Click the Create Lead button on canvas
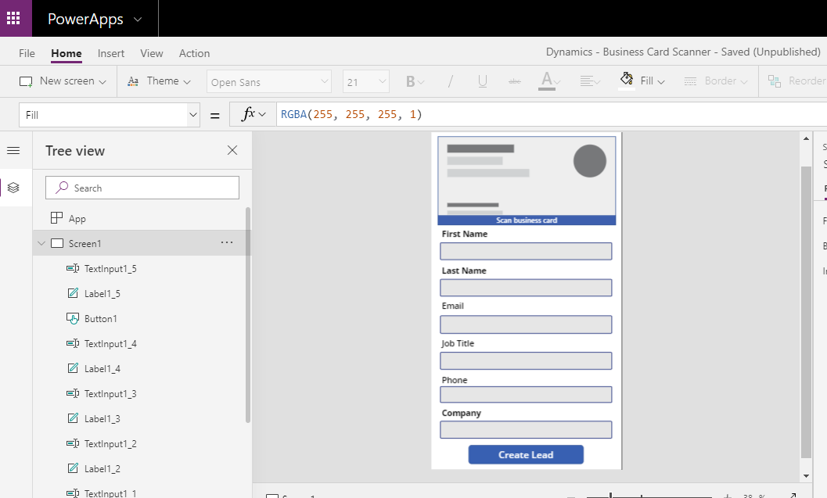827x498 pixels. [x=526, y=454]
